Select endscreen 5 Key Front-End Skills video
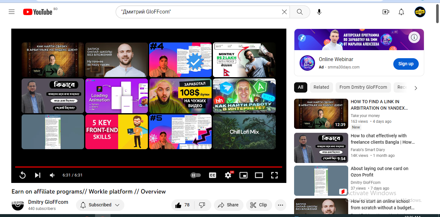Viewport: 440px width, 217px height. [x=117, y=132]
